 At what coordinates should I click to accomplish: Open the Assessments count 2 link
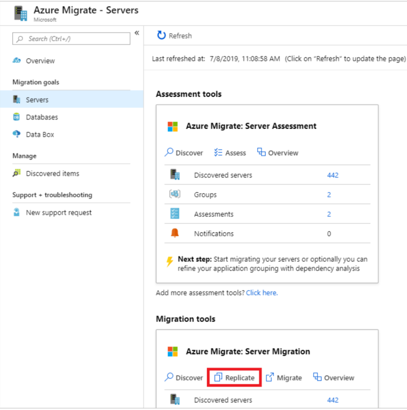click(329, 214)
